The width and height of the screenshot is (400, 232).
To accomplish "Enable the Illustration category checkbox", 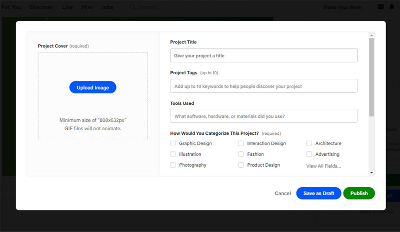I will coord(173,154).
